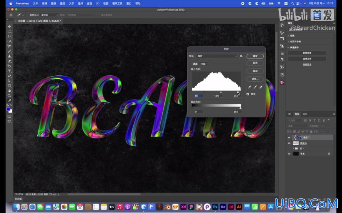
Task: Select the Eraser tool
Action: (x=9, y=61)
